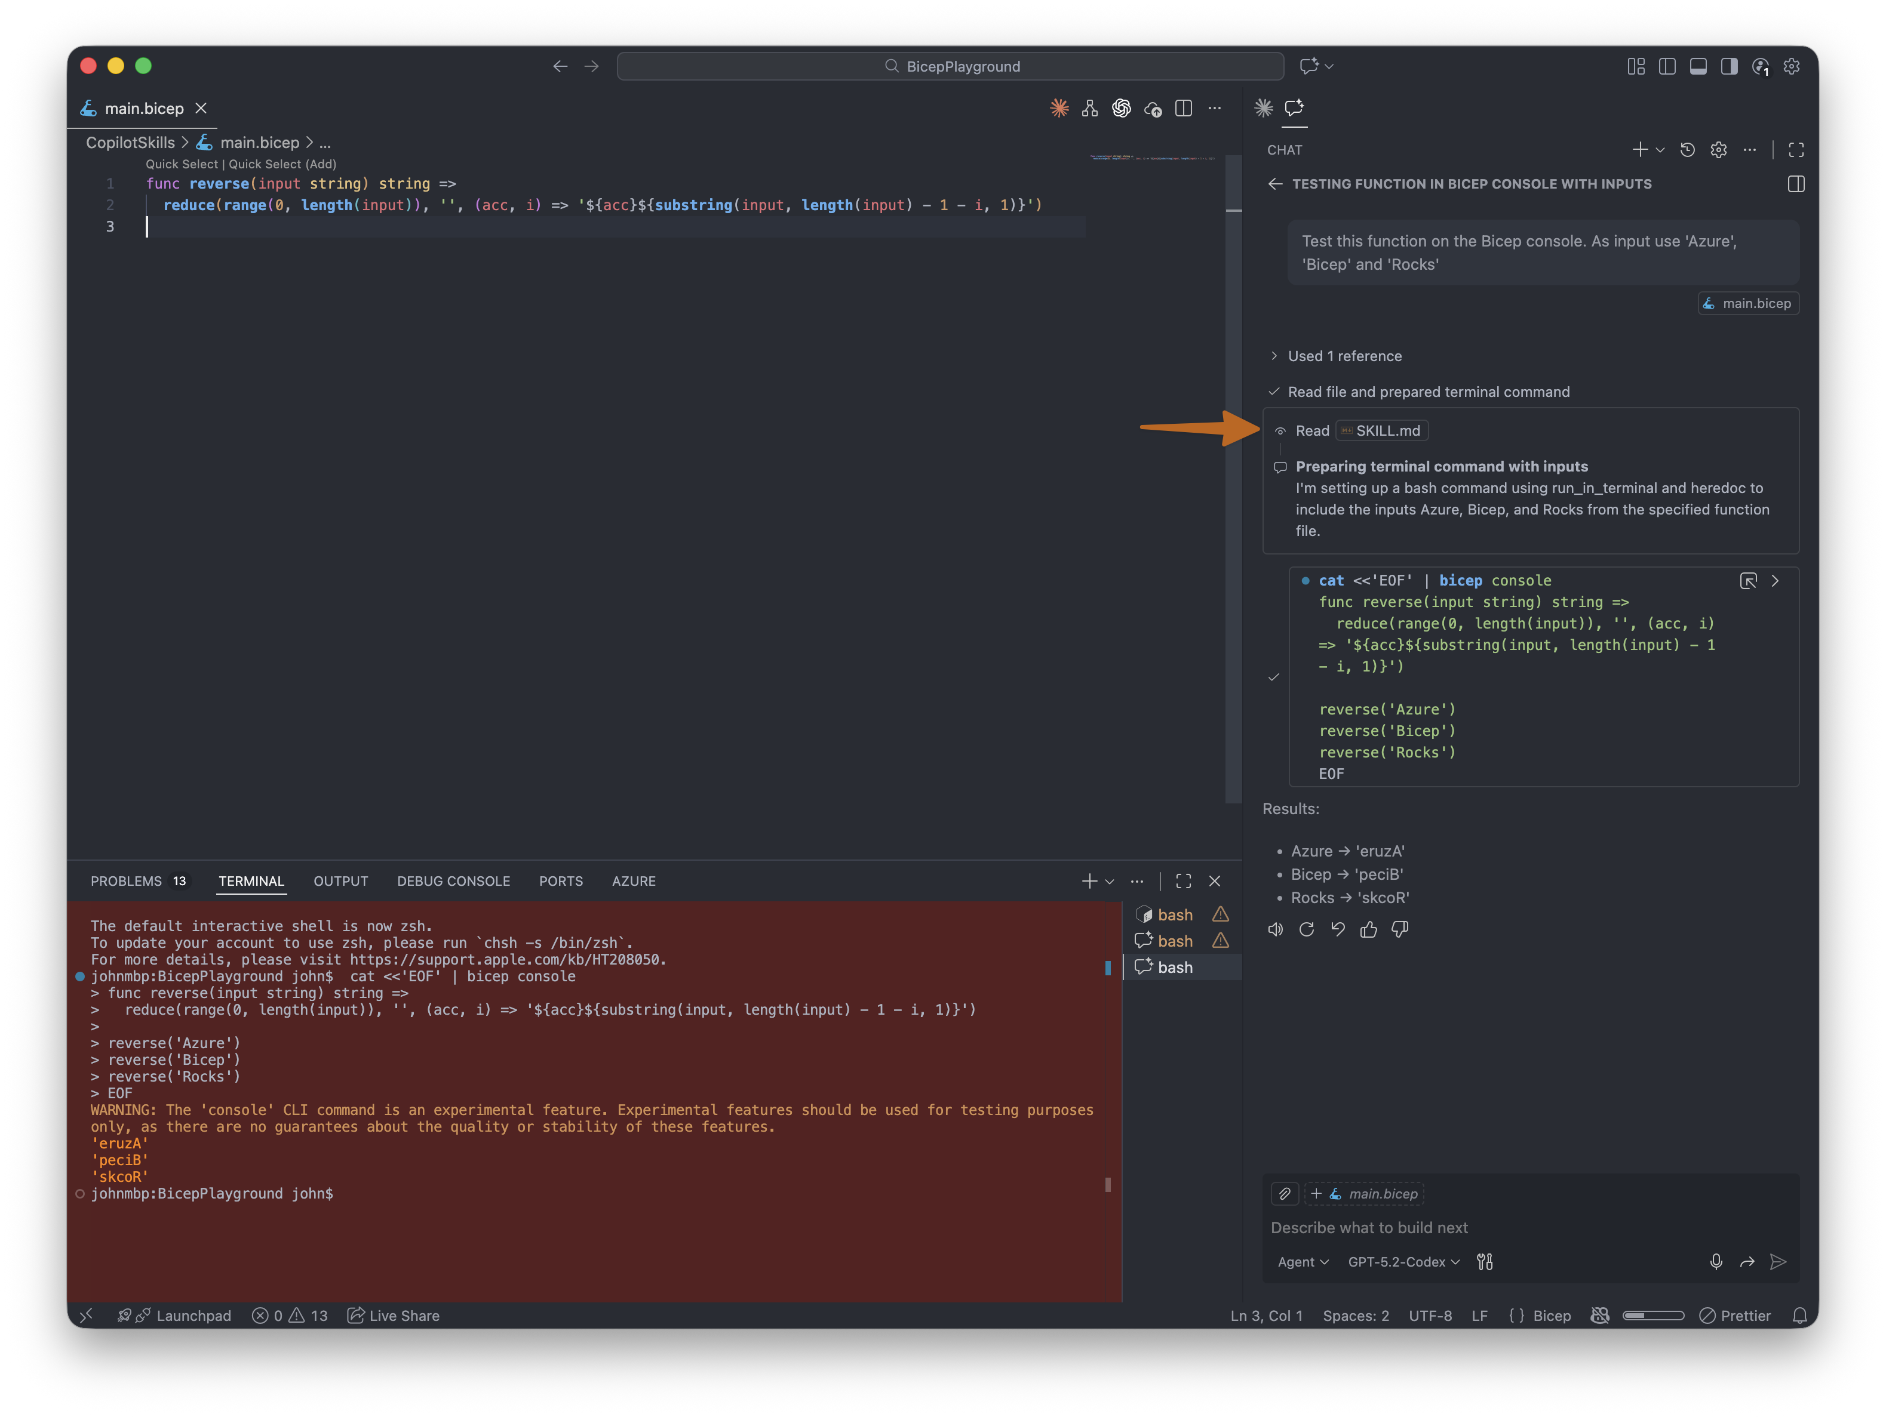Open the GPT-5.2-Codex model picker

pos(1403,1262)
